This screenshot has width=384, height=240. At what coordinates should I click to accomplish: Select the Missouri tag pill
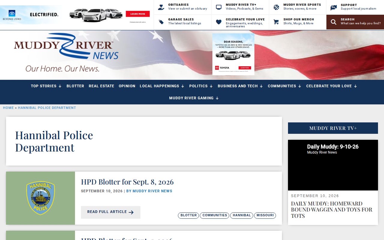click(265, 215)
